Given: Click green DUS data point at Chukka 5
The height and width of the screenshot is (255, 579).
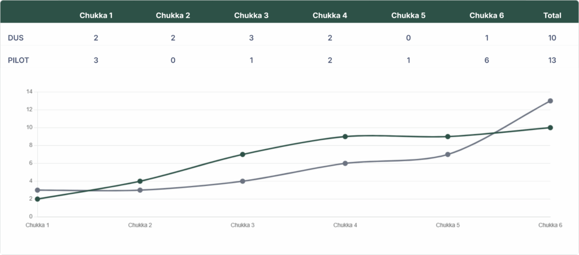Looking at the screenshot, I should click(448, 136).
